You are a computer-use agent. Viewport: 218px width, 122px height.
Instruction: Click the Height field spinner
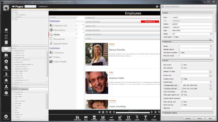(211, 34)
